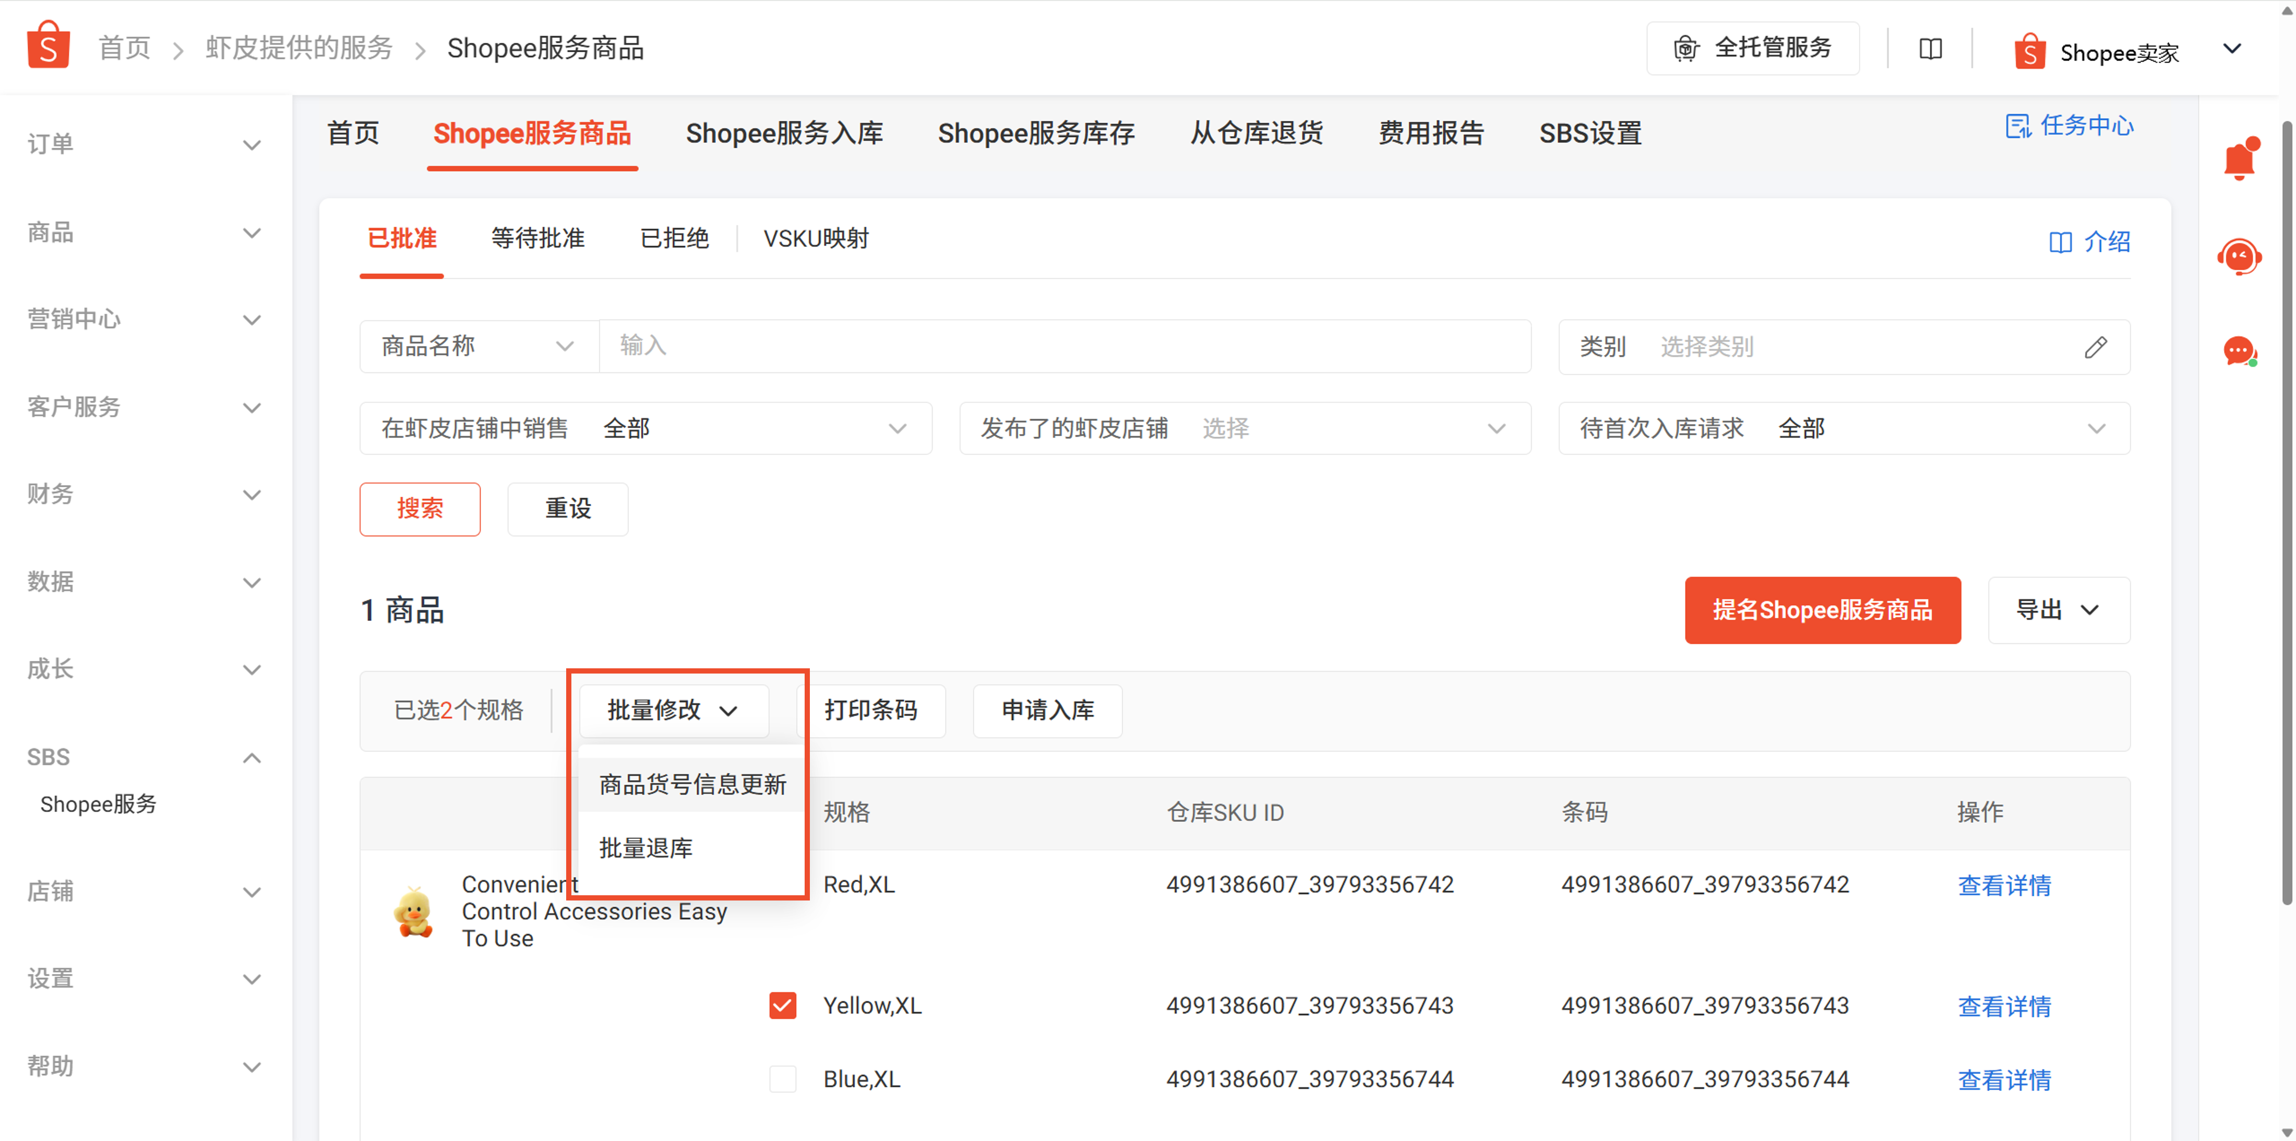The height and width of the screenshot is (1141, 2296).
Task: Click the 申请入库 button
Action: click(1047, 711)
